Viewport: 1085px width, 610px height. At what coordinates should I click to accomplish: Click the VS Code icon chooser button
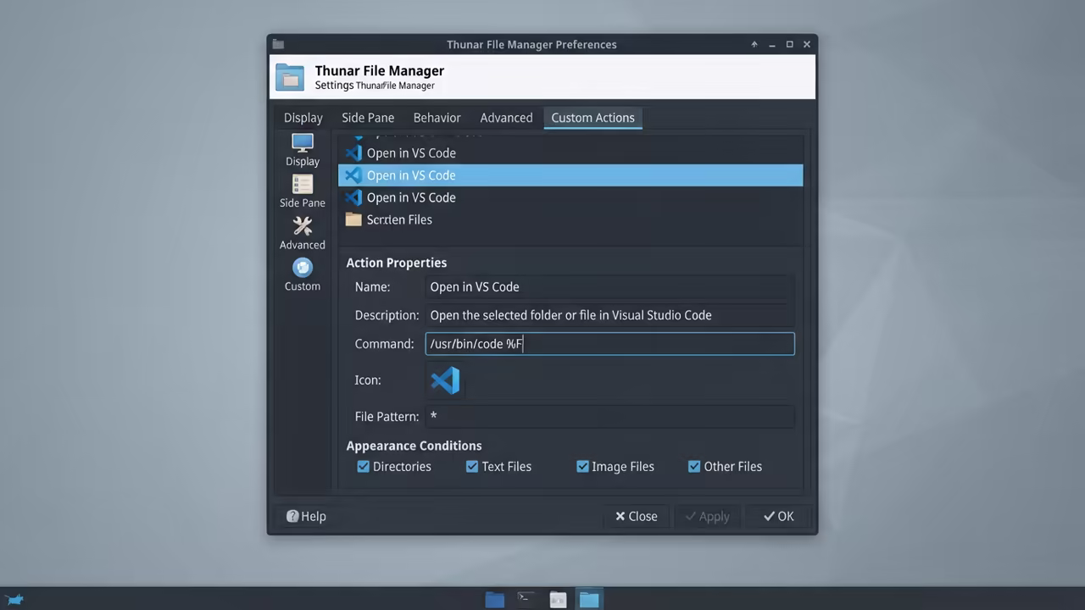445,380
